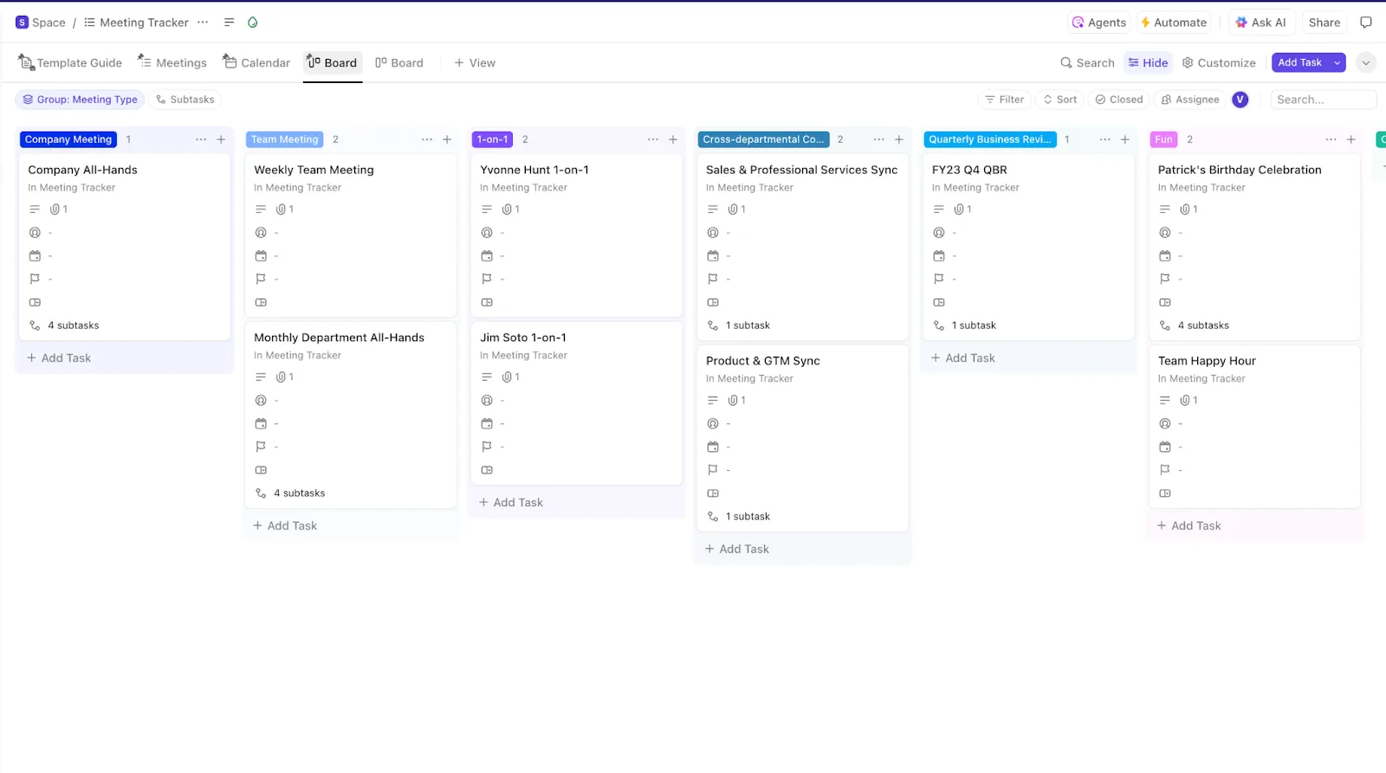Add task via plus in Company Meeting column
Image resolution: width=1386 pixels, height=773 pixels.
coord(221,139)
